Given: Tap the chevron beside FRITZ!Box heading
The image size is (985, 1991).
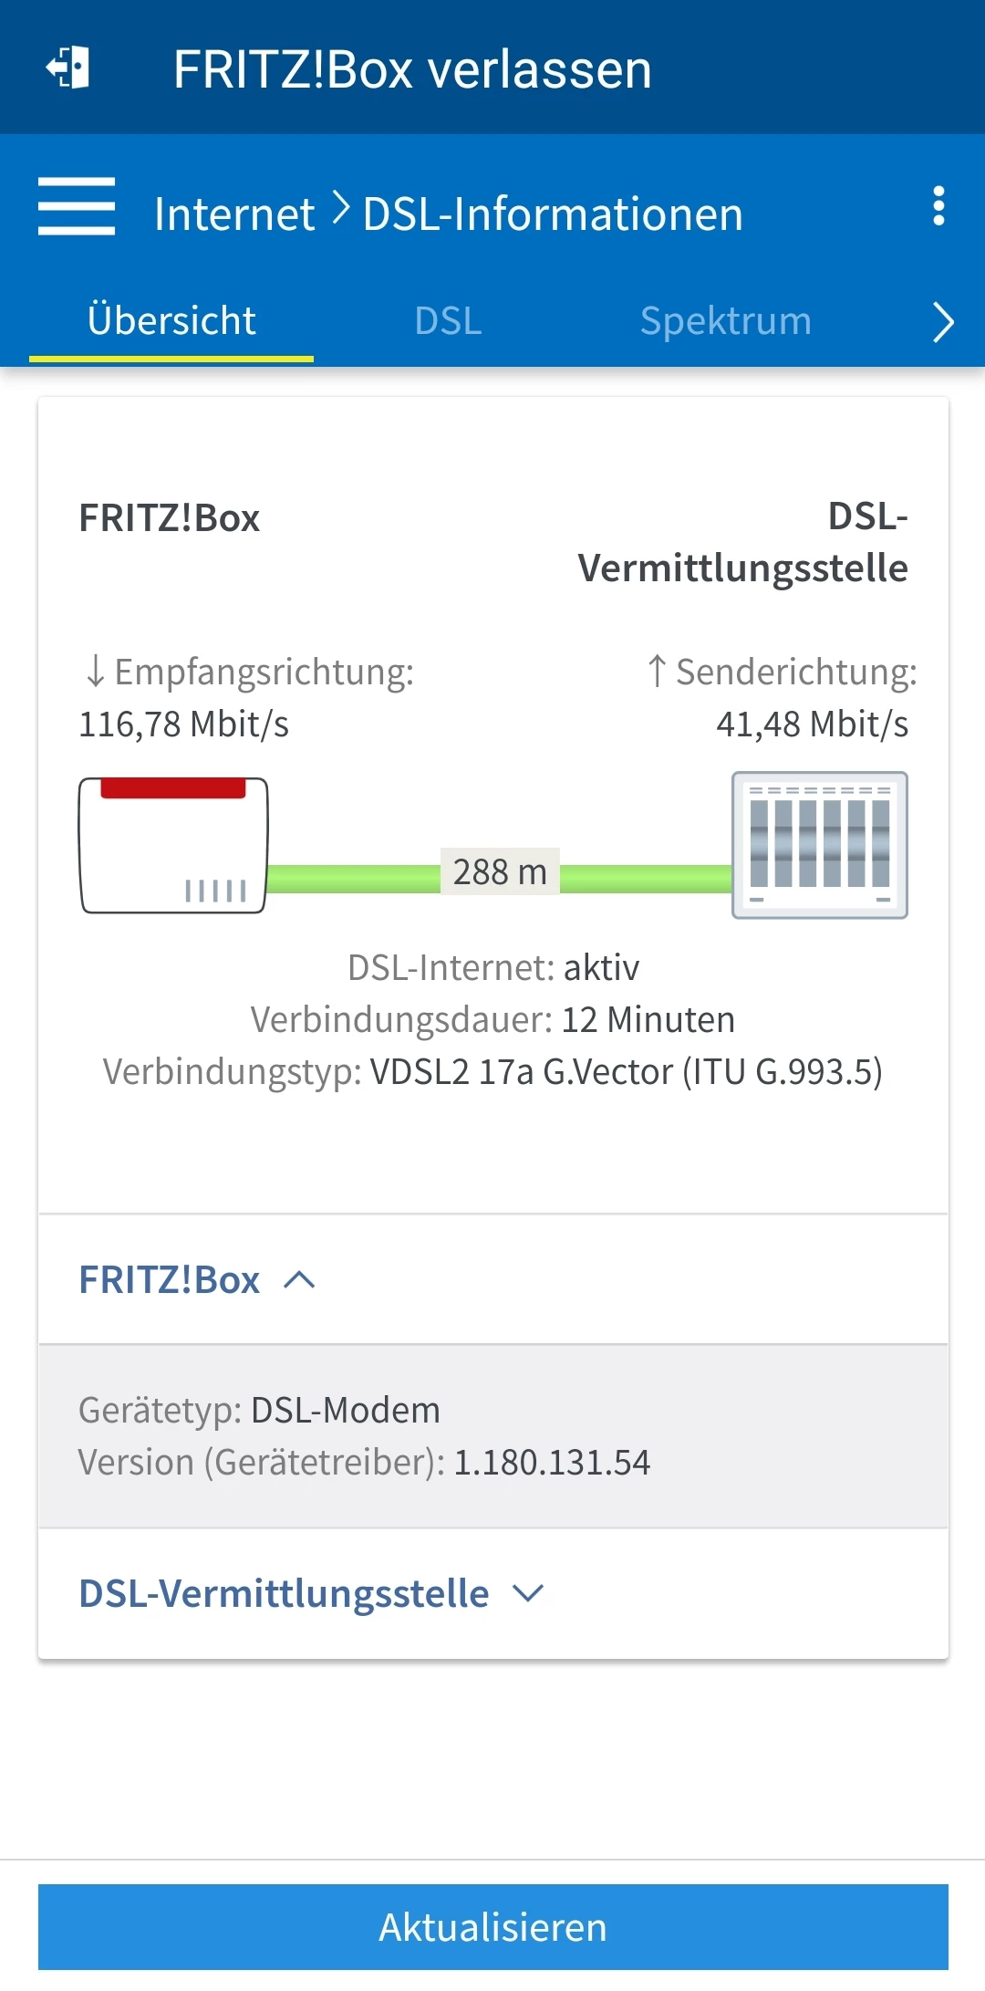Looking at the screenshot, I should point(299,1280).
